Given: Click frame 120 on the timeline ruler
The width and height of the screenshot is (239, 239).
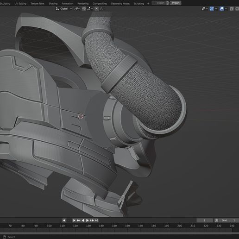Looking at the screenshot, I should pos(75,226).
